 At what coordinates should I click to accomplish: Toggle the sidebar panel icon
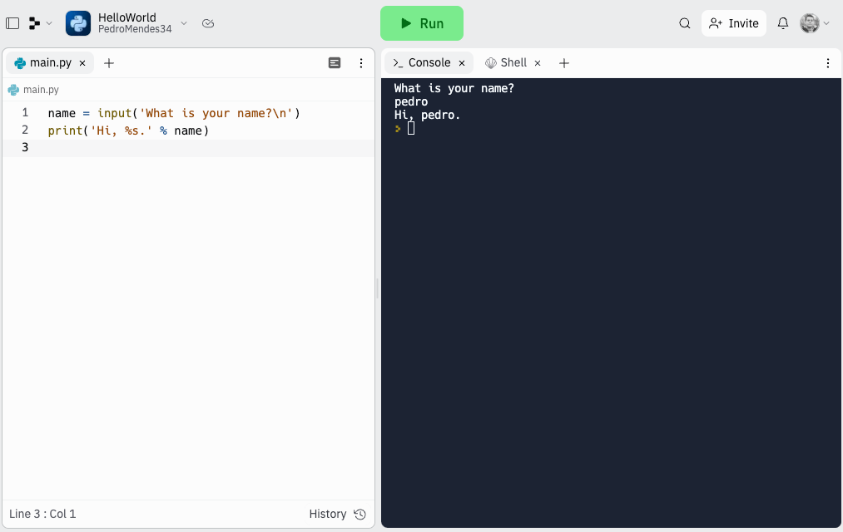click(x=12, y=23)
